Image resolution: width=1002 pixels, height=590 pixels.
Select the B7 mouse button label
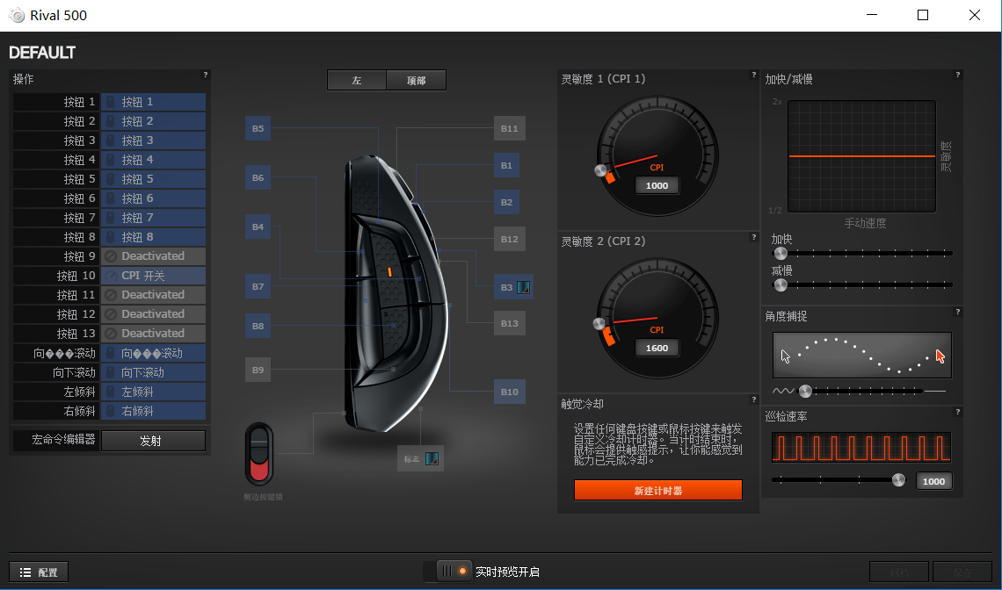point(258,286)
